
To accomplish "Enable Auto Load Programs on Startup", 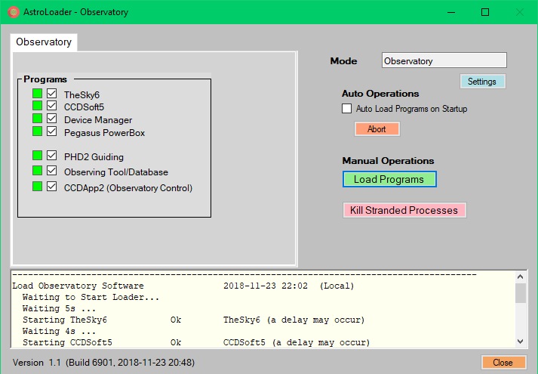I will coord(346,109).
